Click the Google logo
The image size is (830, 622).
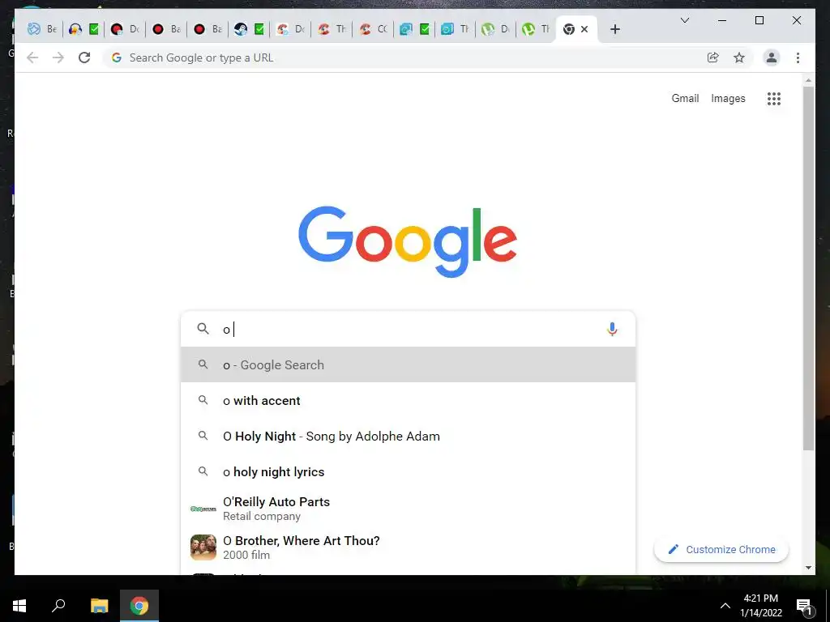point(408,241)
